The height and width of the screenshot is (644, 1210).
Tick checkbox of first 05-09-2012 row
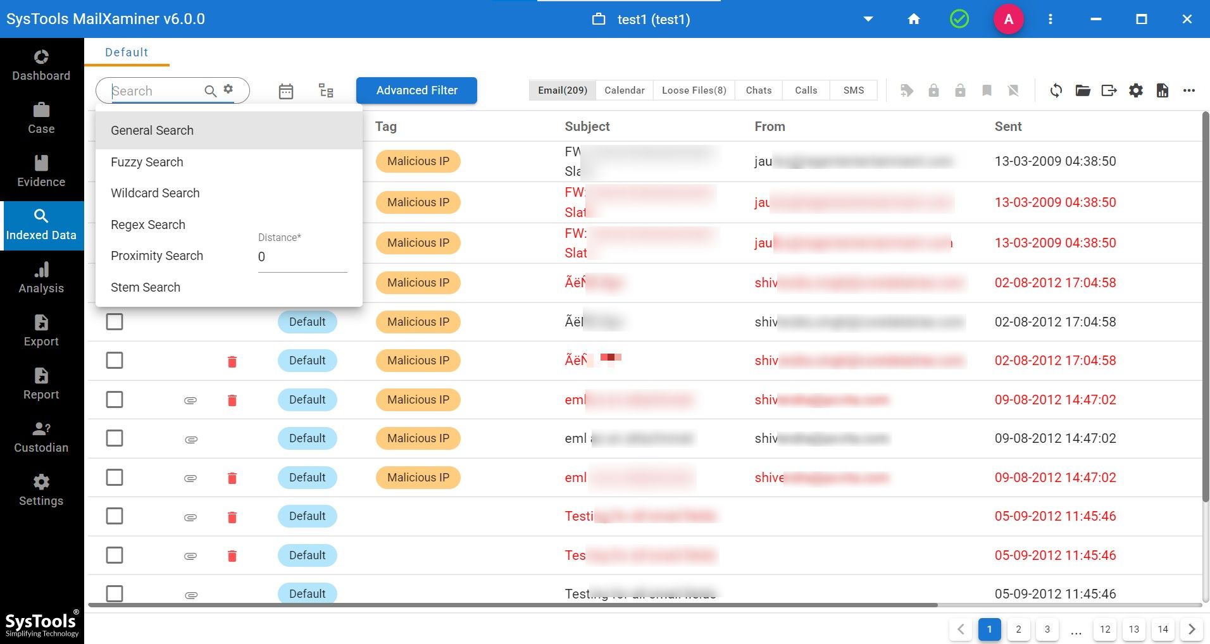click(x=115, y=516)
